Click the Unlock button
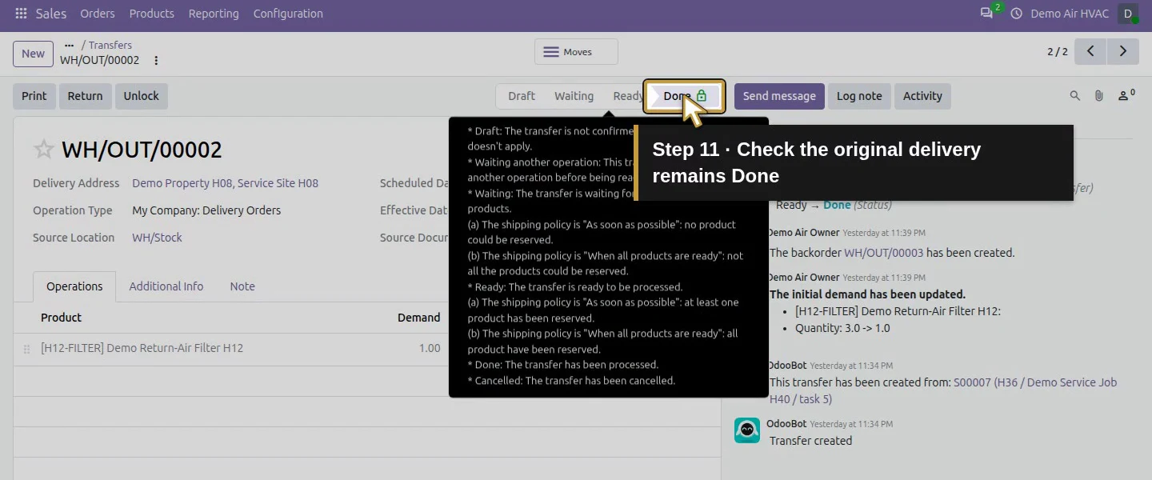The image size is (1152, 480). (x=141, y=96)
